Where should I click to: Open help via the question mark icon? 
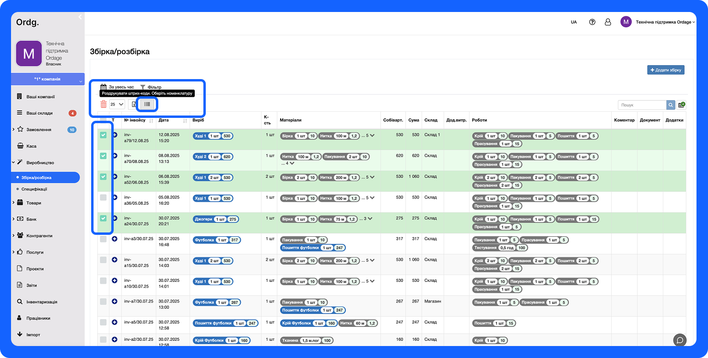pyautogui.click(x=592, y=22)
